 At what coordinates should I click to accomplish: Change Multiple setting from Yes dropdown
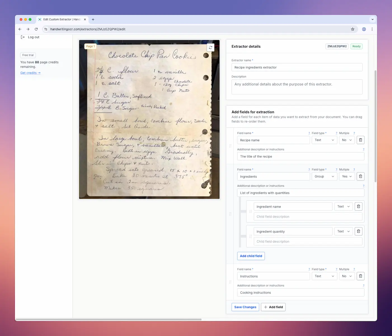click(347, 176)
